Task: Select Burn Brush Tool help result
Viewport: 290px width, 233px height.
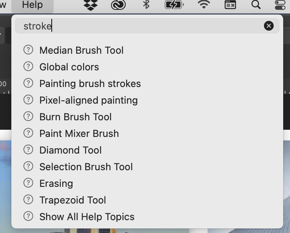Action: (x=76, y=117)
